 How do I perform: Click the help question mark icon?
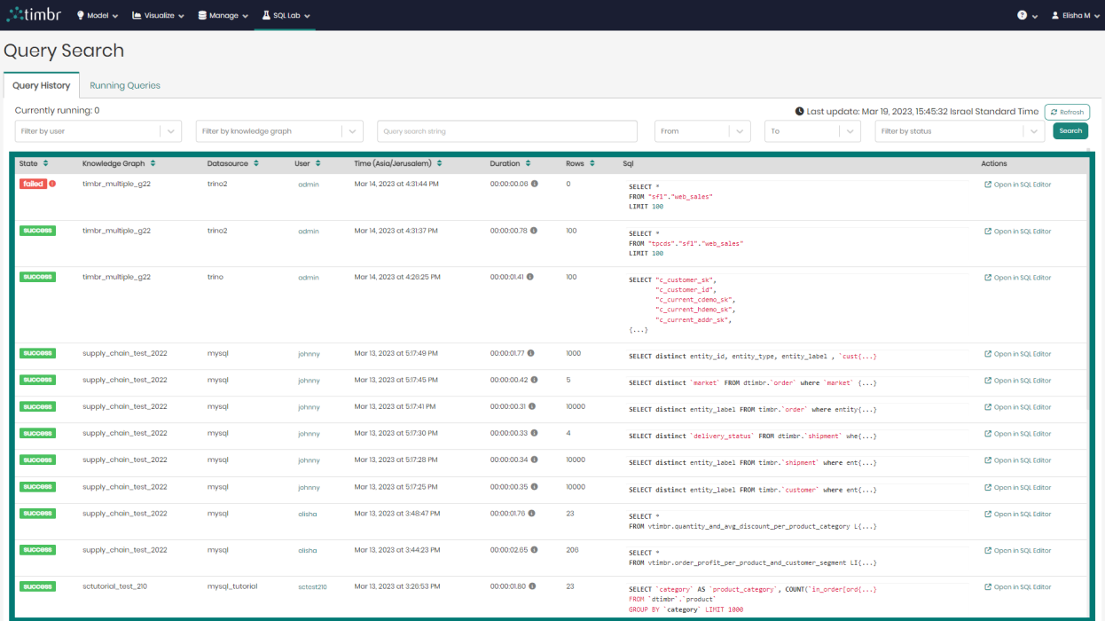(x=1020, y=14)
